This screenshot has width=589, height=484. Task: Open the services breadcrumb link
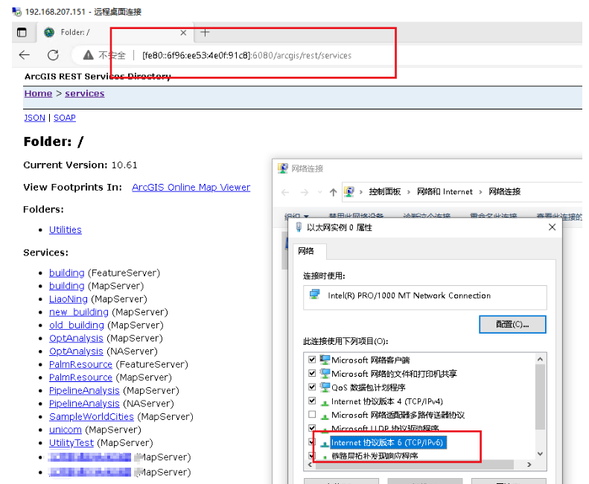85,93
